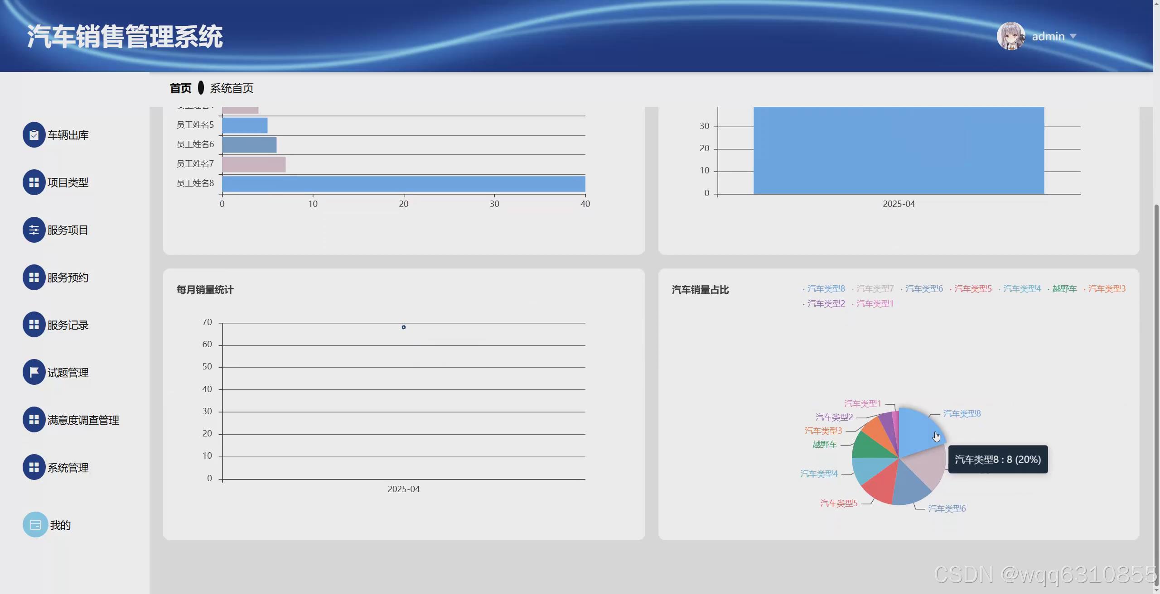This screenshot has width=1160, height=594.
Task: Open the admin dropdown arrow
Action: (1073, 36)
